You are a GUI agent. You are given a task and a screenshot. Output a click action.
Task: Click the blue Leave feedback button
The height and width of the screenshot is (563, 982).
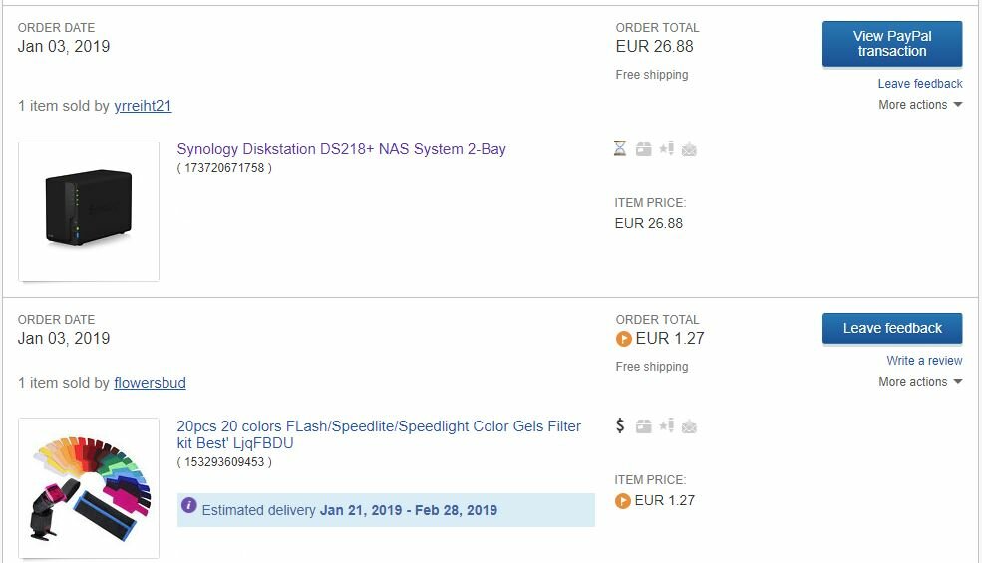click(892, 328)
